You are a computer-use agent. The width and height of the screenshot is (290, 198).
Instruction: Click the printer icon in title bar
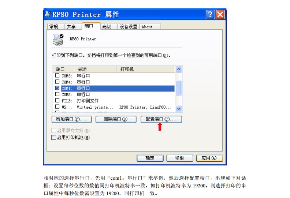pyautogui.click(x=48, y=14)
